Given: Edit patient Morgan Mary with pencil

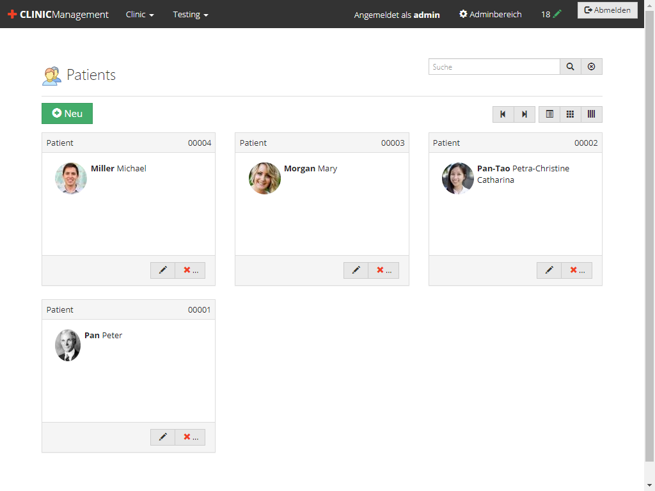Looking at the screenshot, I should tap(356, 270).
